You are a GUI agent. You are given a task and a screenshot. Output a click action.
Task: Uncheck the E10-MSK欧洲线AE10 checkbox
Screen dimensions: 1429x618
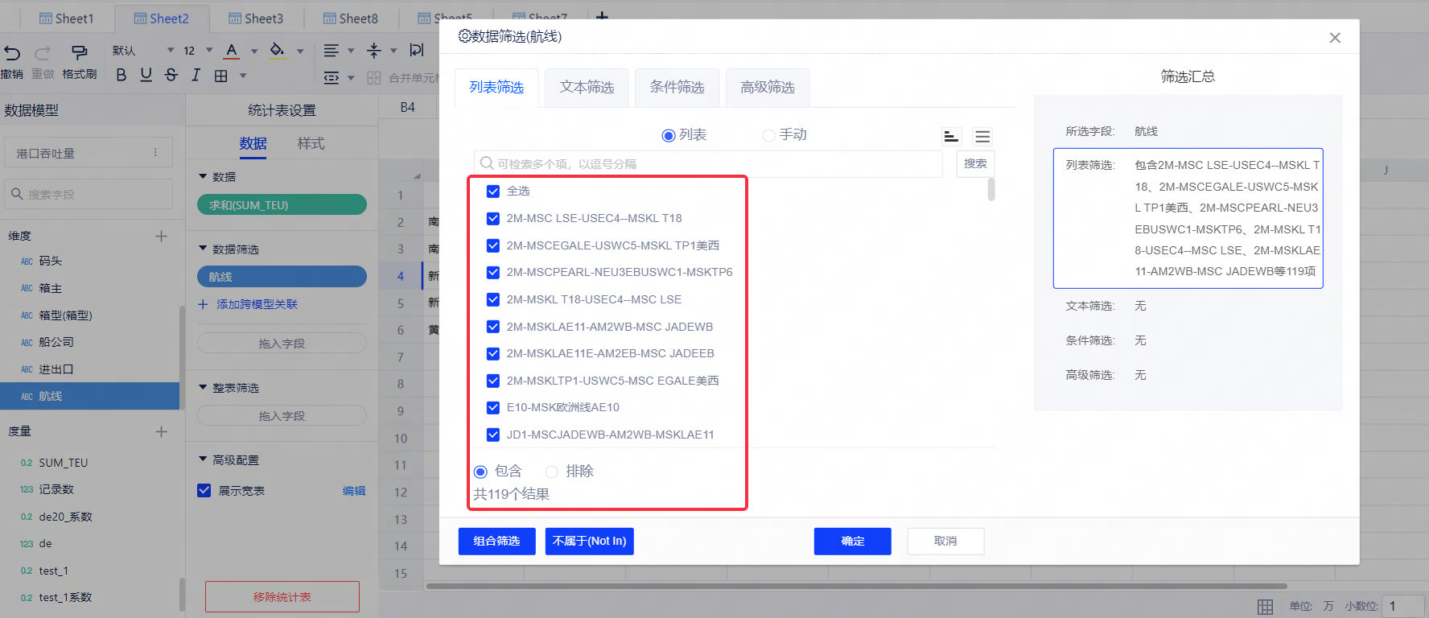coord(493,408)
